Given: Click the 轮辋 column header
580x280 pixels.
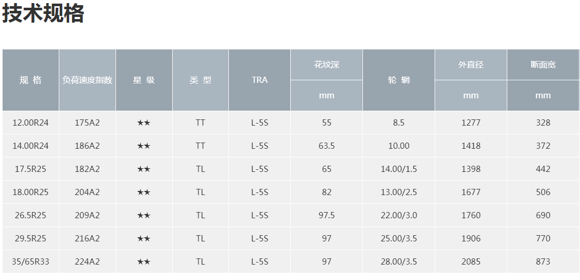Looking at the screenshot, I should 399,80.
